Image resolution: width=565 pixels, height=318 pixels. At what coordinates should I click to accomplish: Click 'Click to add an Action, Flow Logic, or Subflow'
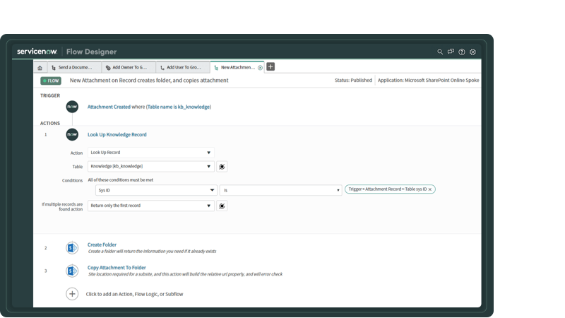(134, 294)
